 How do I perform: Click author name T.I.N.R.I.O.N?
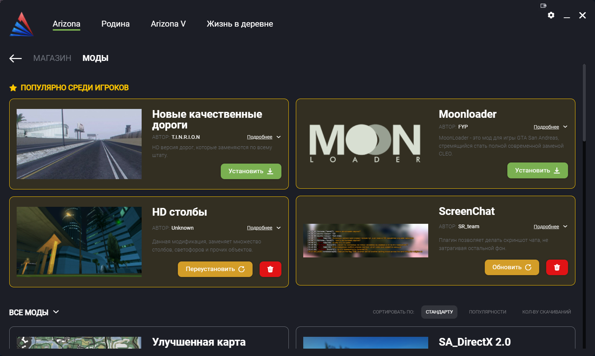pos(186,137)
